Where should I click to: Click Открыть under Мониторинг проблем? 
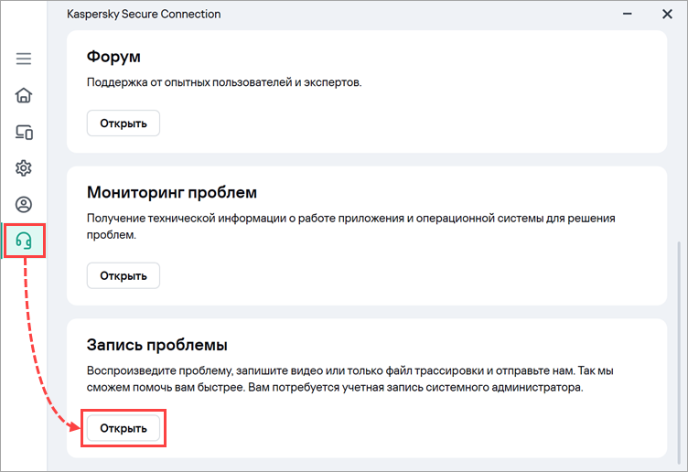click(x=124, y=276)
